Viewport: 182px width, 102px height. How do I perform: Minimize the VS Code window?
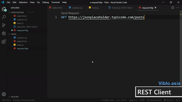[163, 2]
